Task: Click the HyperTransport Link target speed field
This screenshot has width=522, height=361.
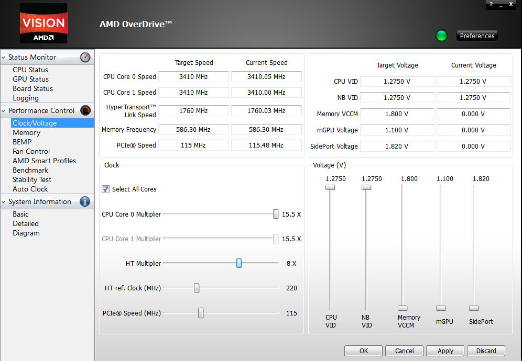Action: 193,111
